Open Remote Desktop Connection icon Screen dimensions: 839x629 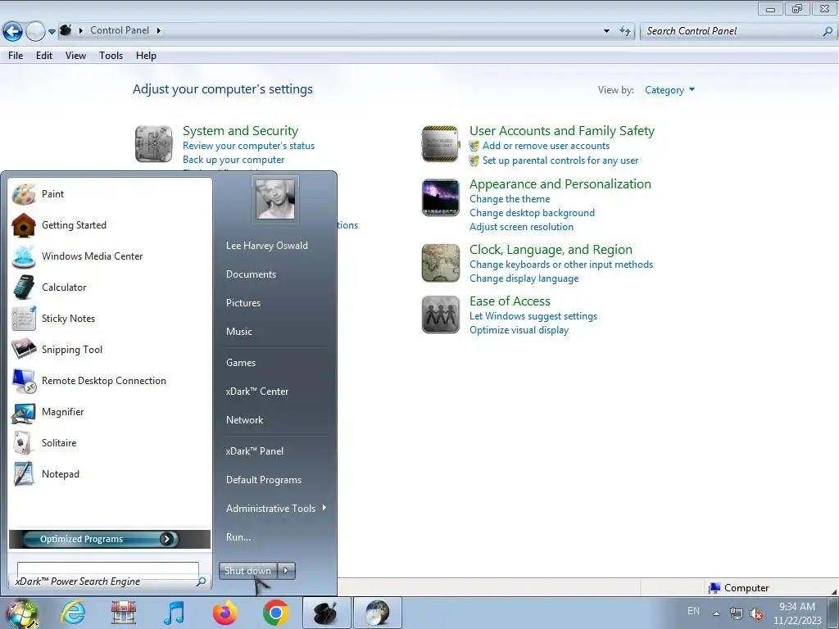[24, 380]
